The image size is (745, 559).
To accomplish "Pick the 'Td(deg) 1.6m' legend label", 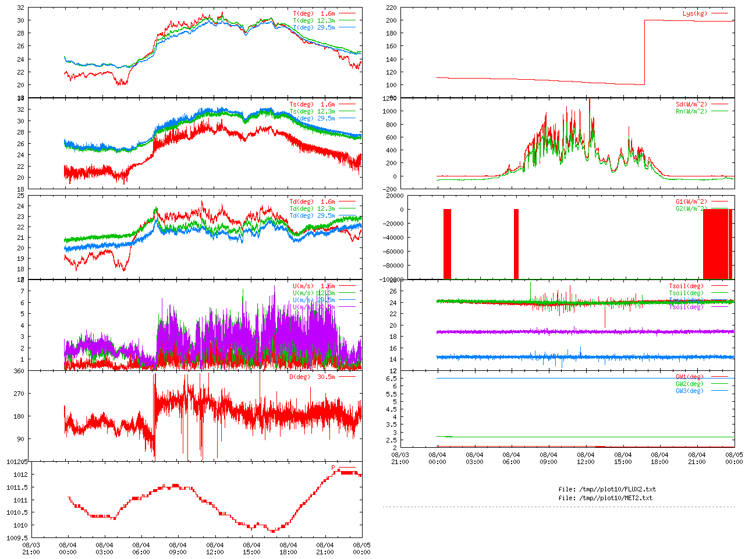I will (312, 202).
